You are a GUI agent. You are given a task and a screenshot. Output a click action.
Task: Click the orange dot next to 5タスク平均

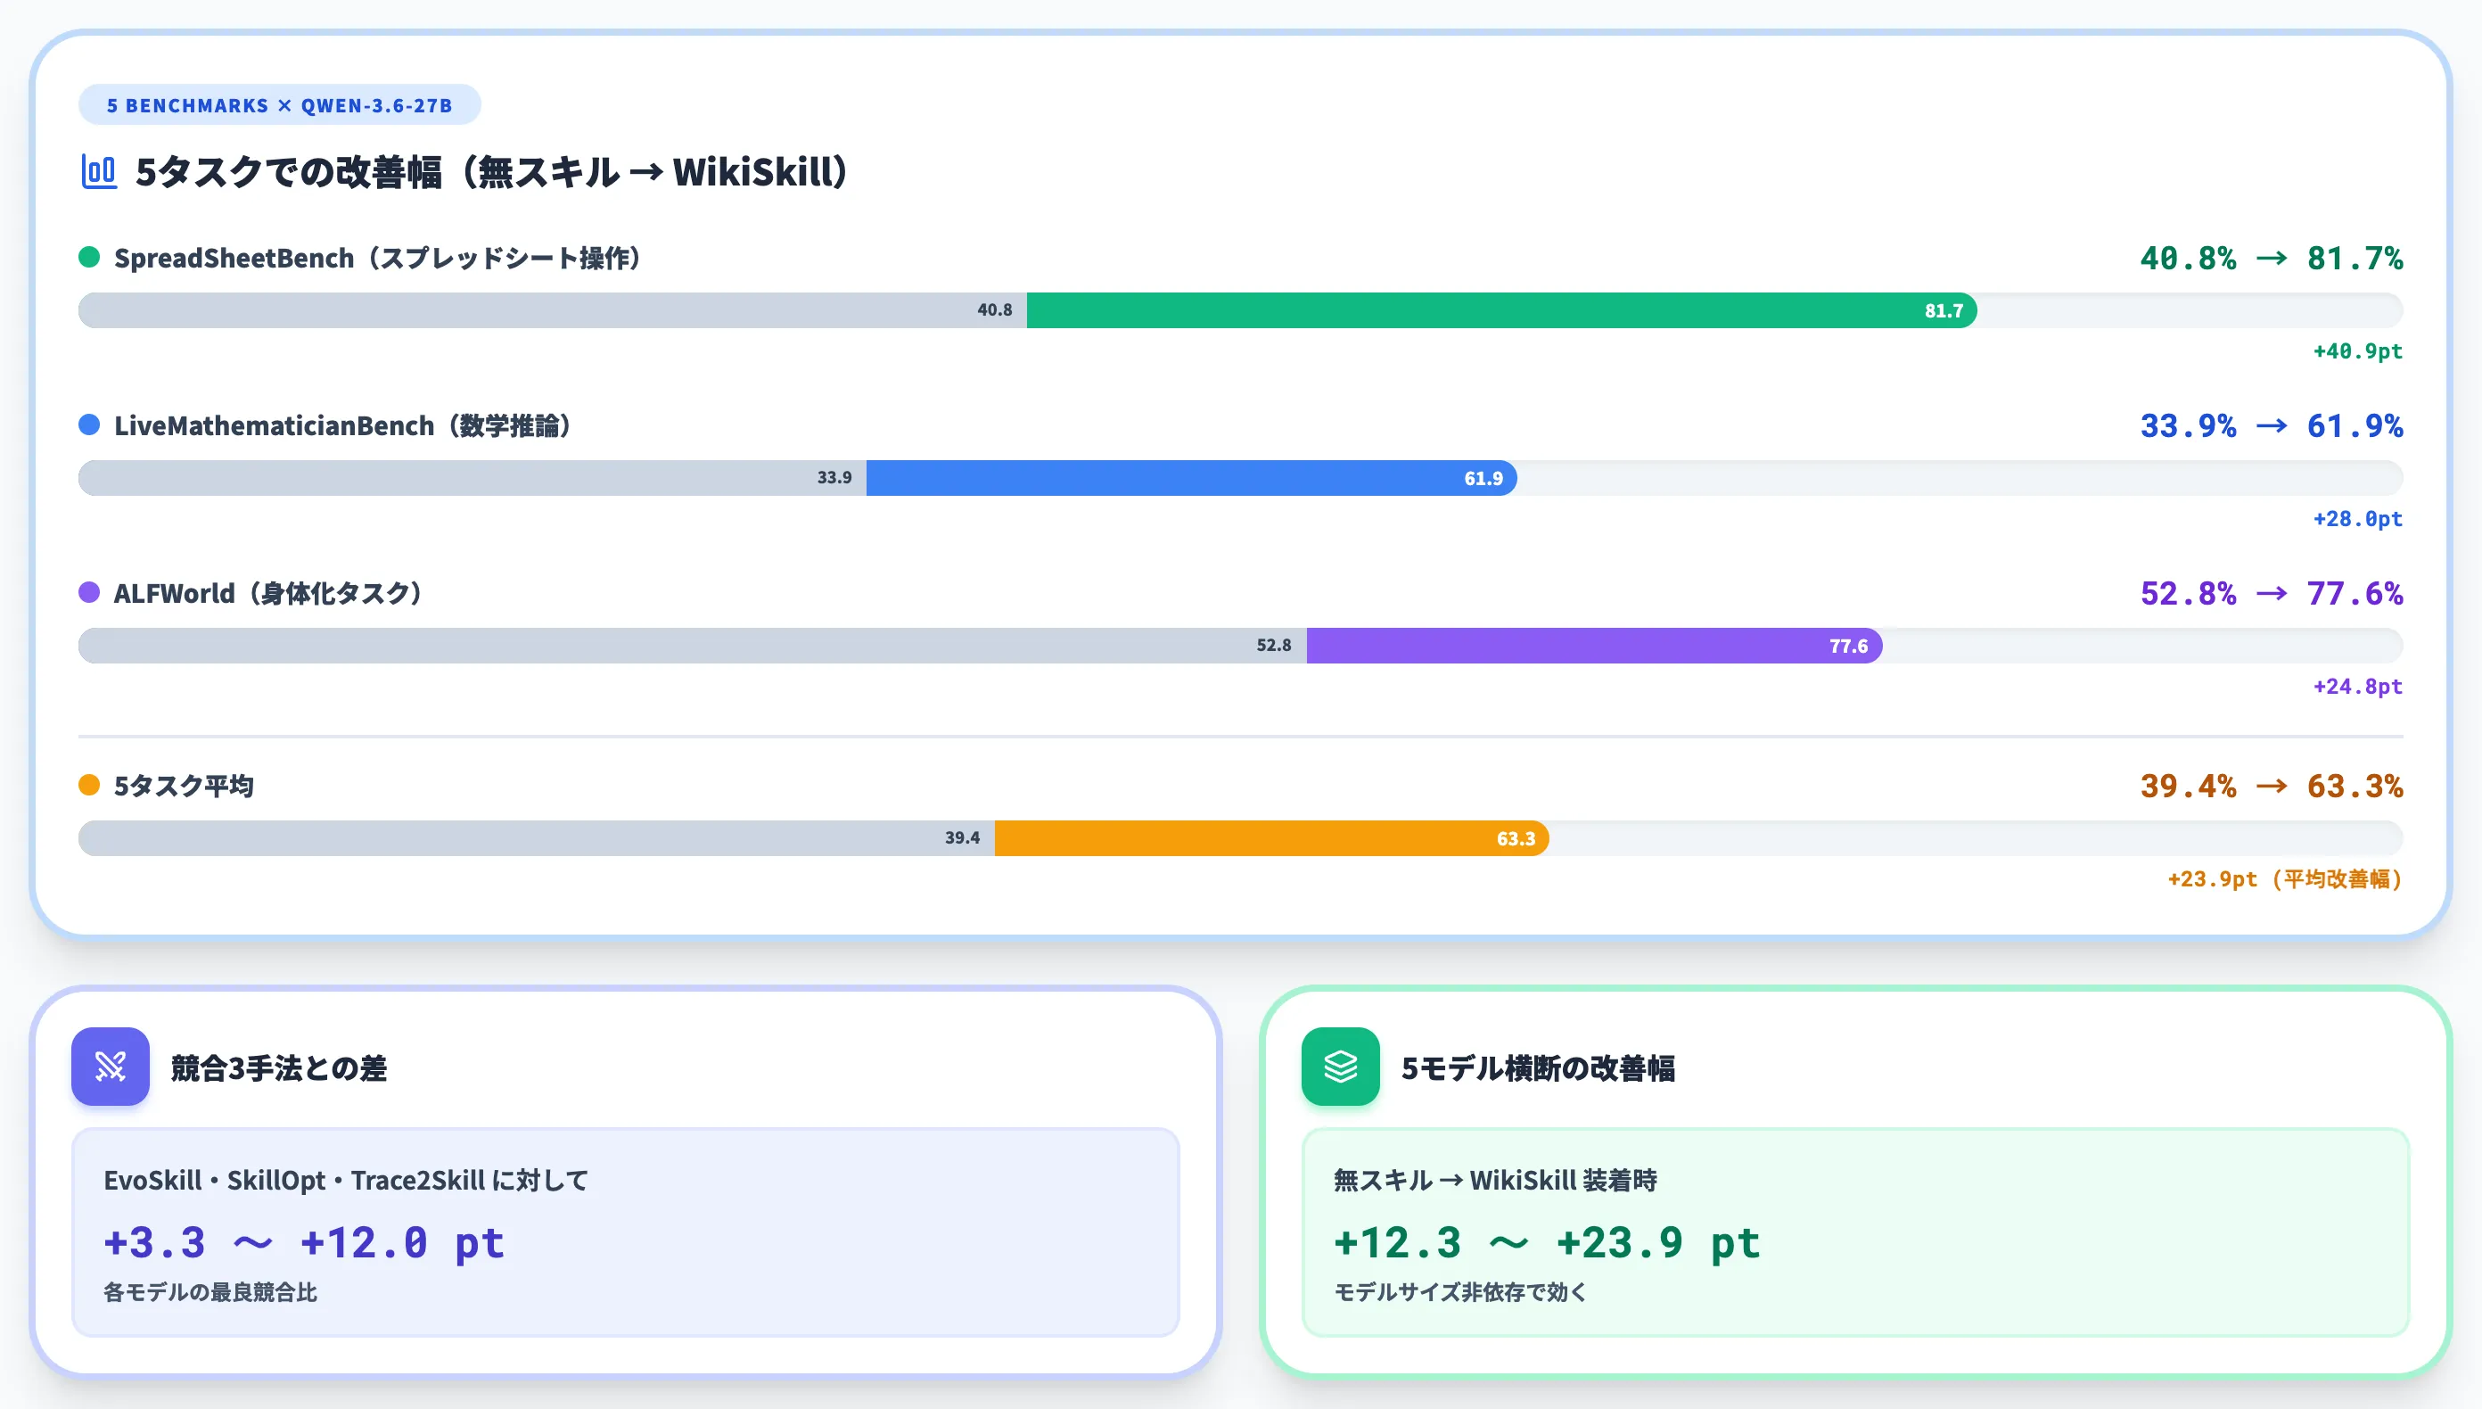[x=89, y=785]
